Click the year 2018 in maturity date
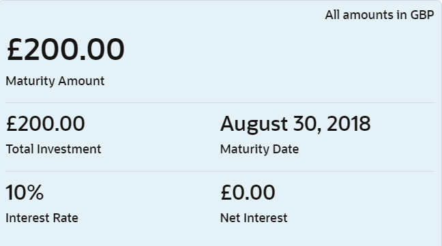This screenshot has height=246, width=442. click(x=349, y=123)
